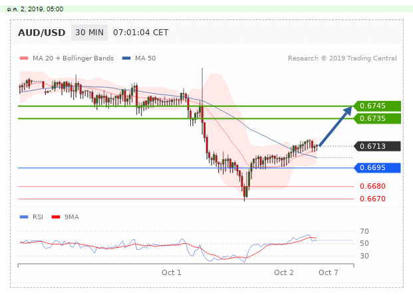Click the 9MA legend label
Viewport: 413px width, 295px height.
tap(72, 217)
